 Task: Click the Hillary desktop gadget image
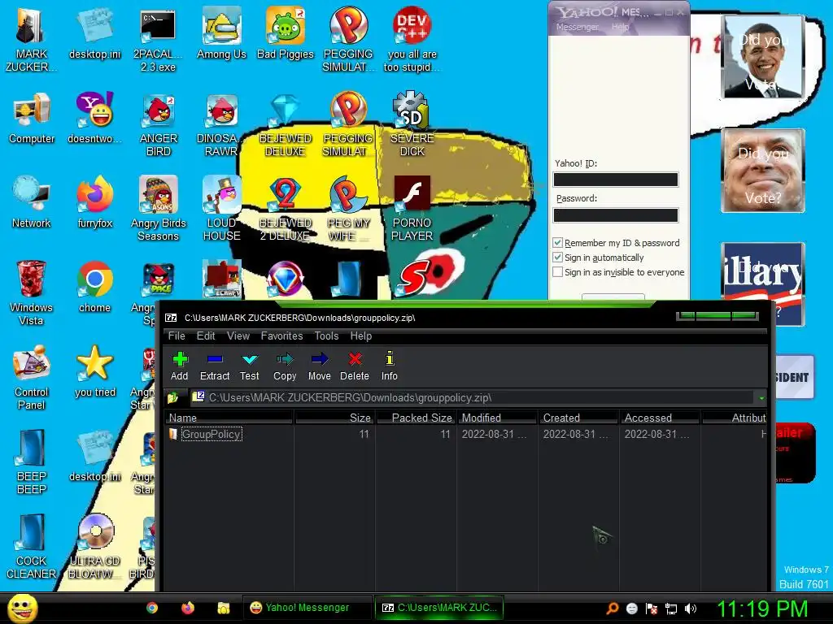coord(763,284)
